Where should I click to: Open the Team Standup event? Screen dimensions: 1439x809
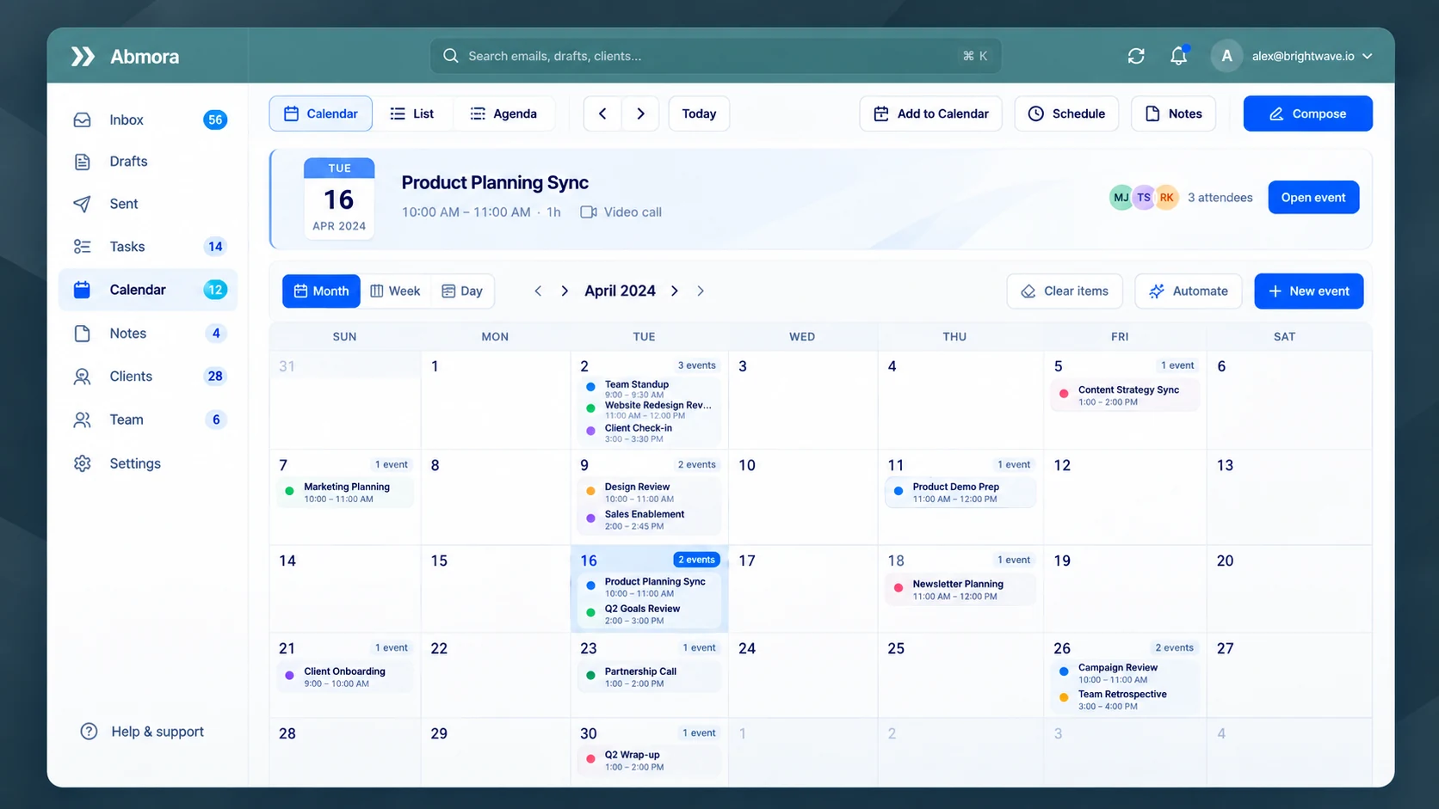click(649, 389)
